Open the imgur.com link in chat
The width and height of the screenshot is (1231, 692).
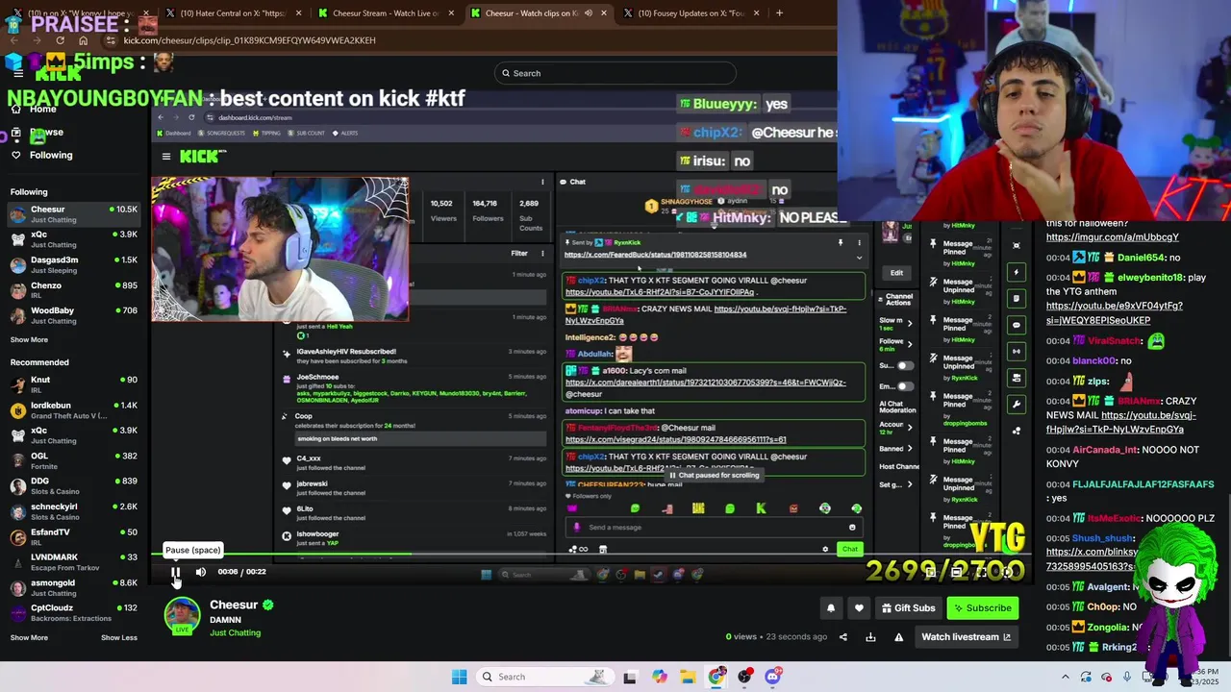click(1112, 236)
